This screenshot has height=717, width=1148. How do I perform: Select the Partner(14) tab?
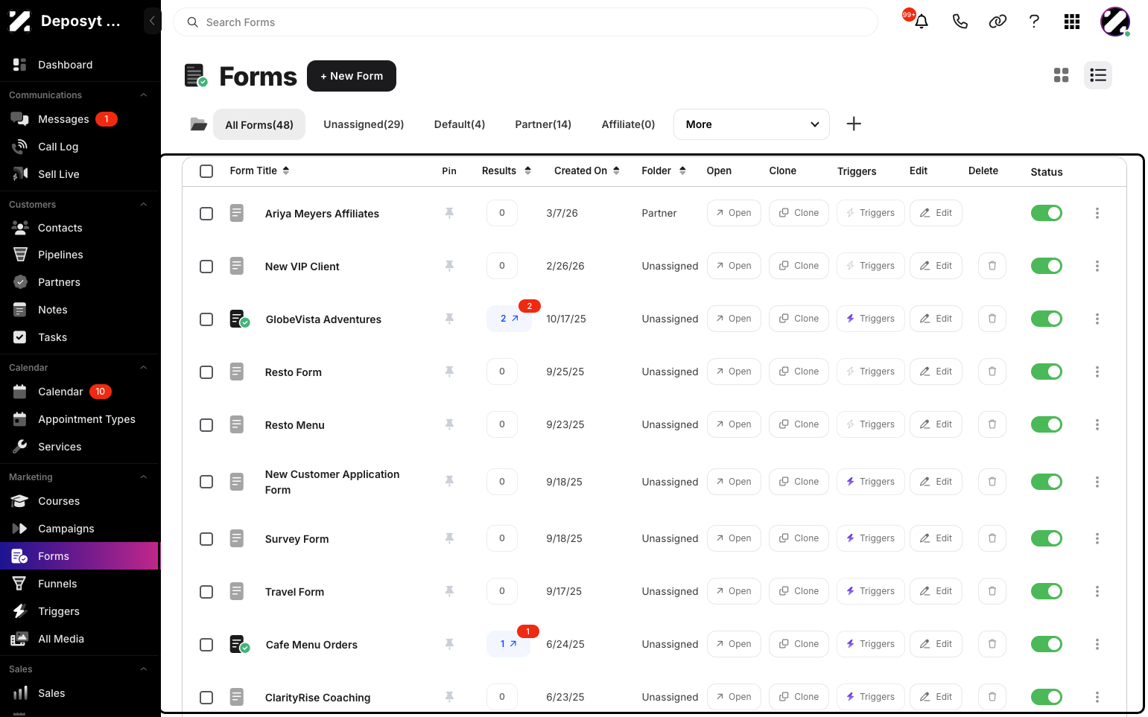tap(543, 124)
